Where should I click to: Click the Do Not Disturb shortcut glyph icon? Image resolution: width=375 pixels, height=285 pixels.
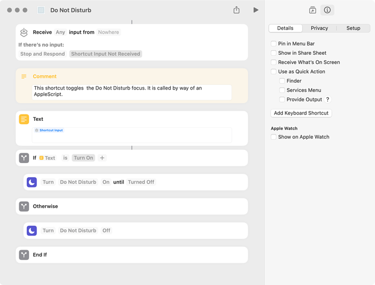41,10
